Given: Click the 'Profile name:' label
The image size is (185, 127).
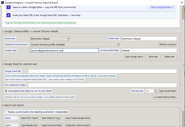Looking at the screenshot, I should (114, 39).
